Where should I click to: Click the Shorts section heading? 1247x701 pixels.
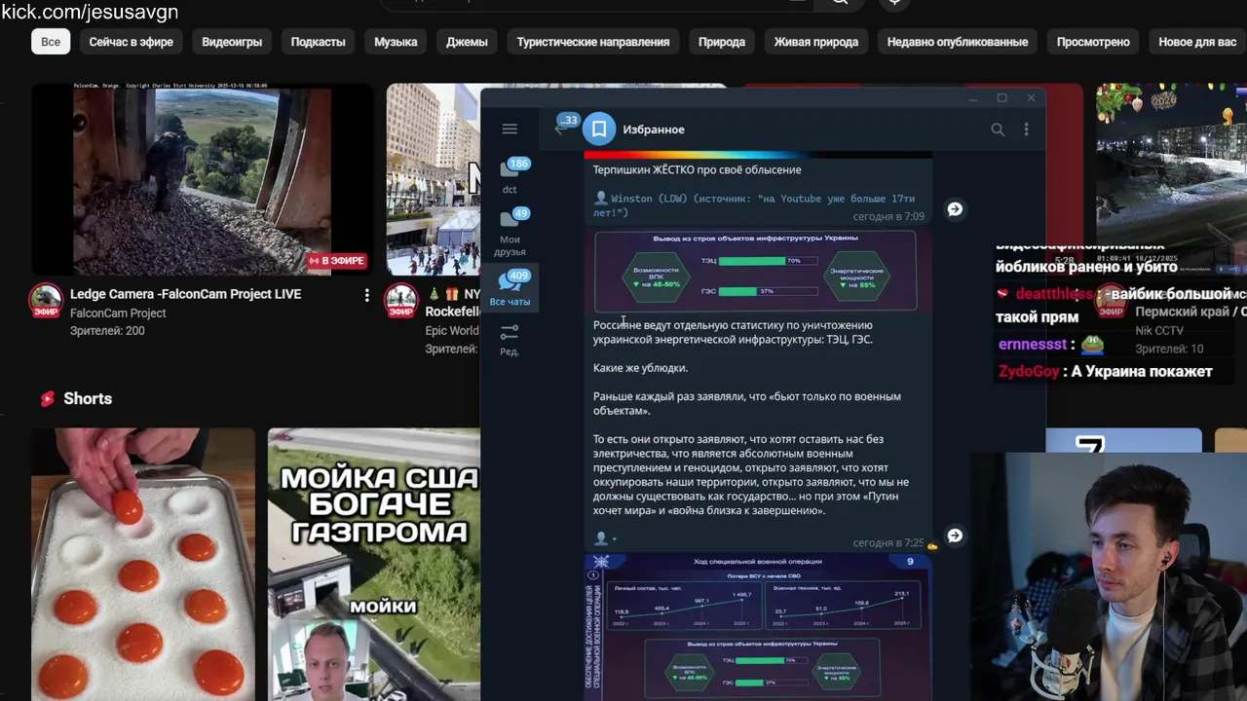pyautogui.click(x=88, y=398)
